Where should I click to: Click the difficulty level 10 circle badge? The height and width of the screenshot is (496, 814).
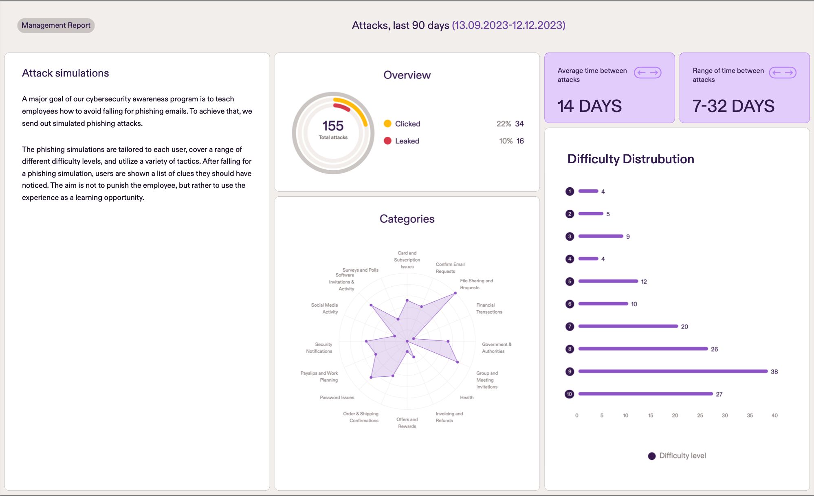(570, 394)
